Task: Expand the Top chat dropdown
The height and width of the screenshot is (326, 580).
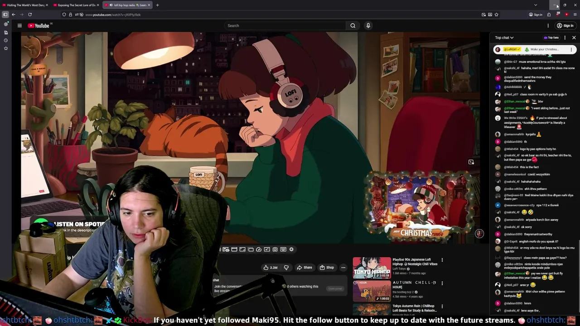Action: click(x=504, y=38)
